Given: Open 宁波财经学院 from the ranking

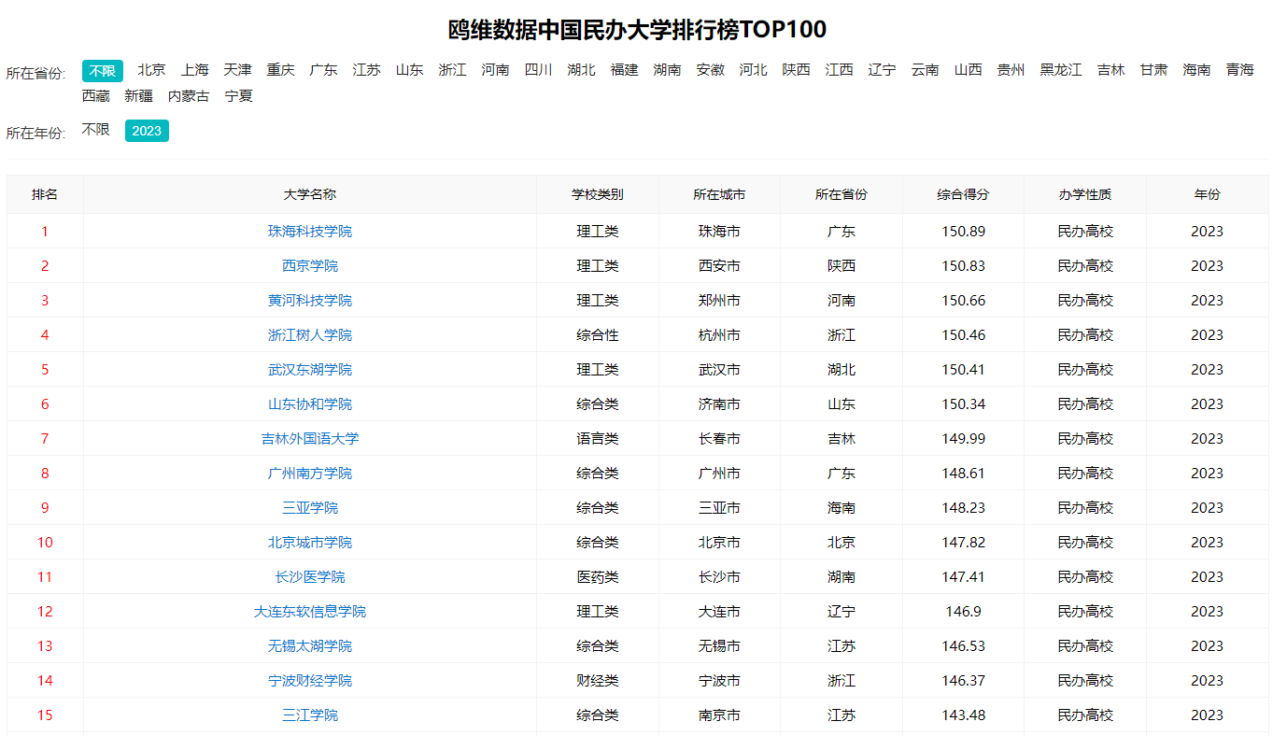Looking at the screenshot, I should pyautogui.click(x=310, y=681).
